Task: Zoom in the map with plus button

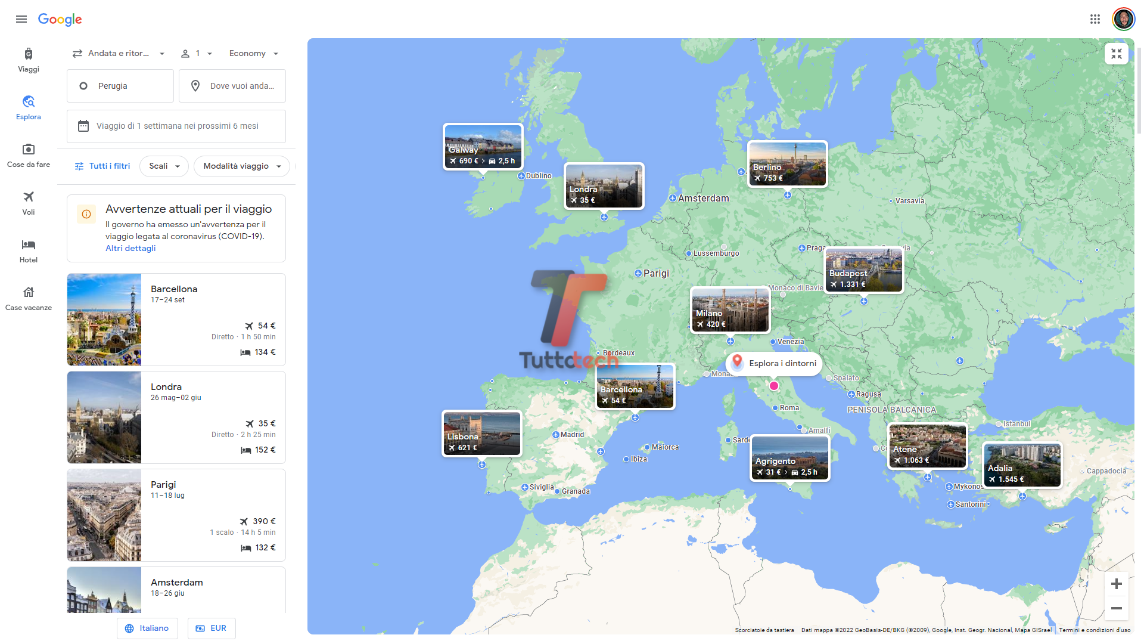Action: pos(1116,584)
